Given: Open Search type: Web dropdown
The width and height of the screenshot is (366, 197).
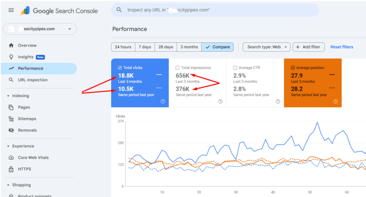Looking at the screenshot, I should click(266, 47).
